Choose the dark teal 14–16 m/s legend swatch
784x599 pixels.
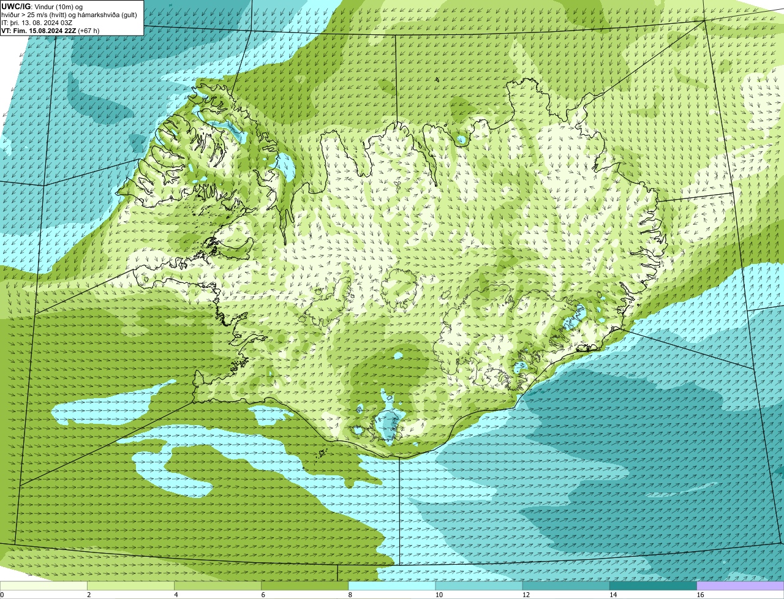pos(654,586)
